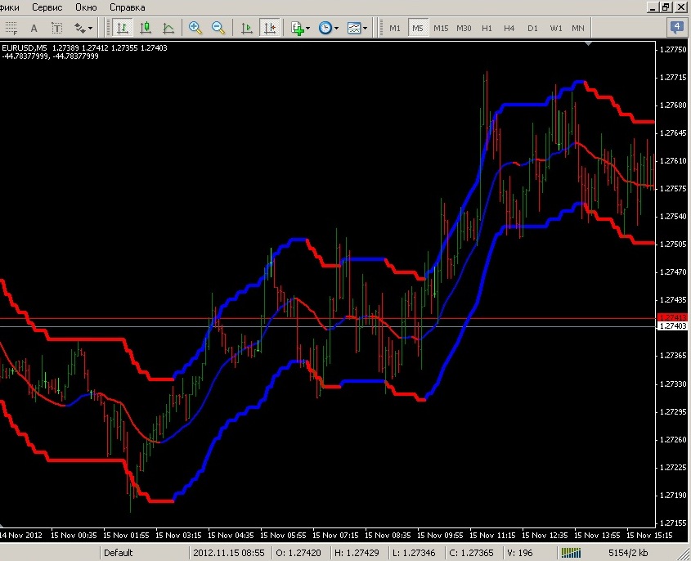Switch to MN monthly timeframe

tap(578, 28)
